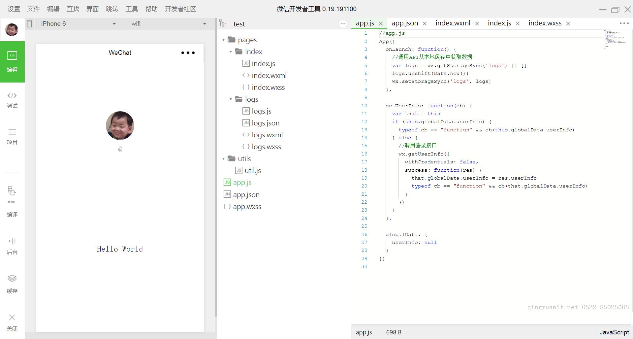Switch simulator to 后台 background
633x339 pixels.
click(12, 246)
